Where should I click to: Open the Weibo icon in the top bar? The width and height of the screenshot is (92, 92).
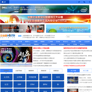click(79, 2)
